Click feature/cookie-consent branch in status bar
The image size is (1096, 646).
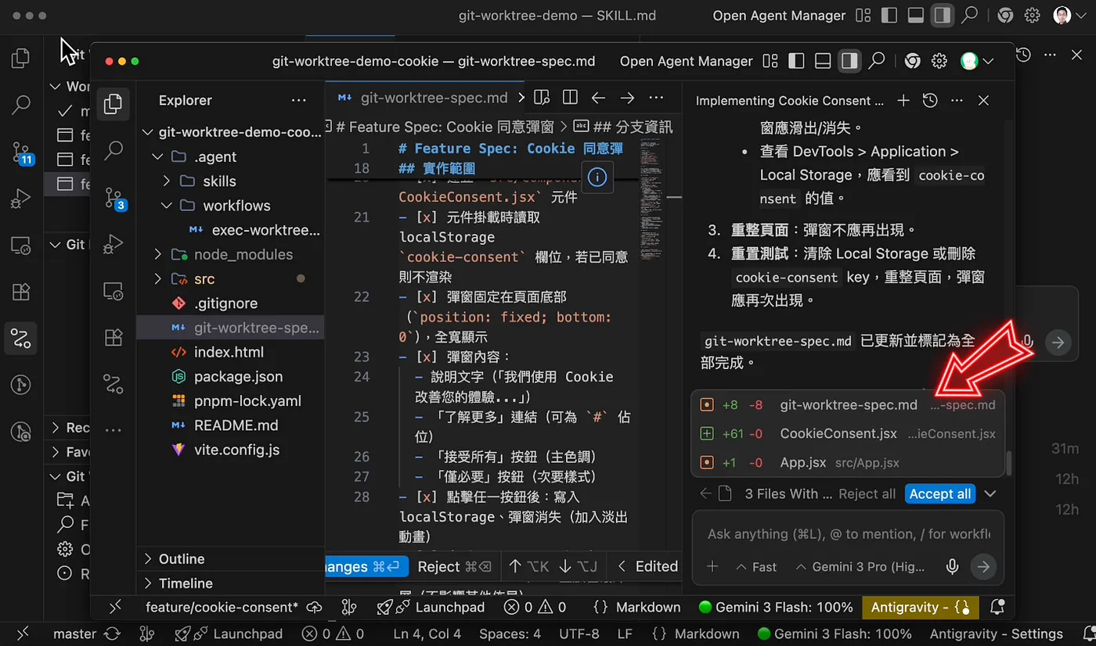[x=222, y=607]
